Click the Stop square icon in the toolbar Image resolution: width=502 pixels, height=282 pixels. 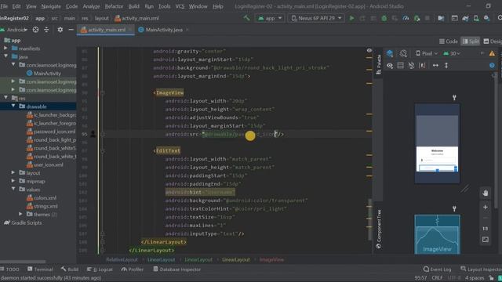427,18
